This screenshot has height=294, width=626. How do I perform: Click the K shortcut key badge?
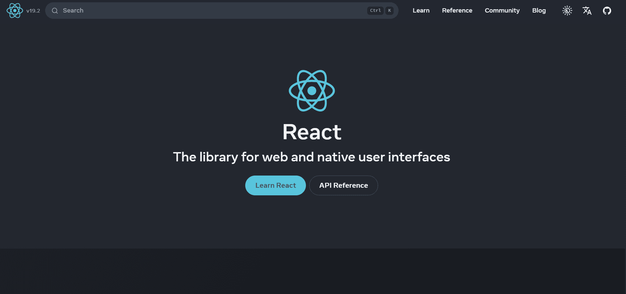pyautogui.click(x=389, y=11)
